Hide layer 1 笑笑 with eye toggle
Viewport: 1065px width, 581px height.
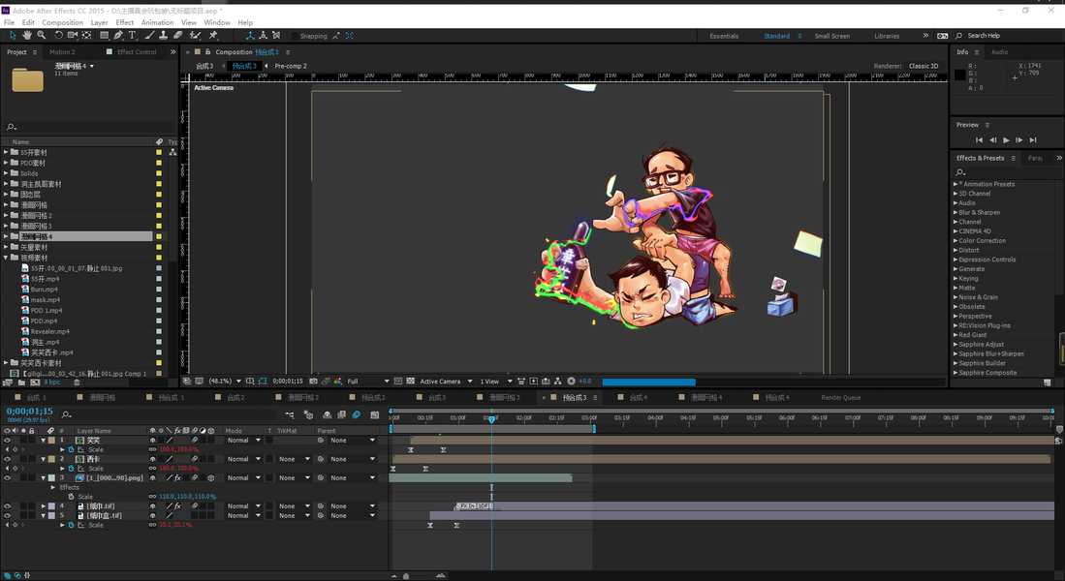8,441
